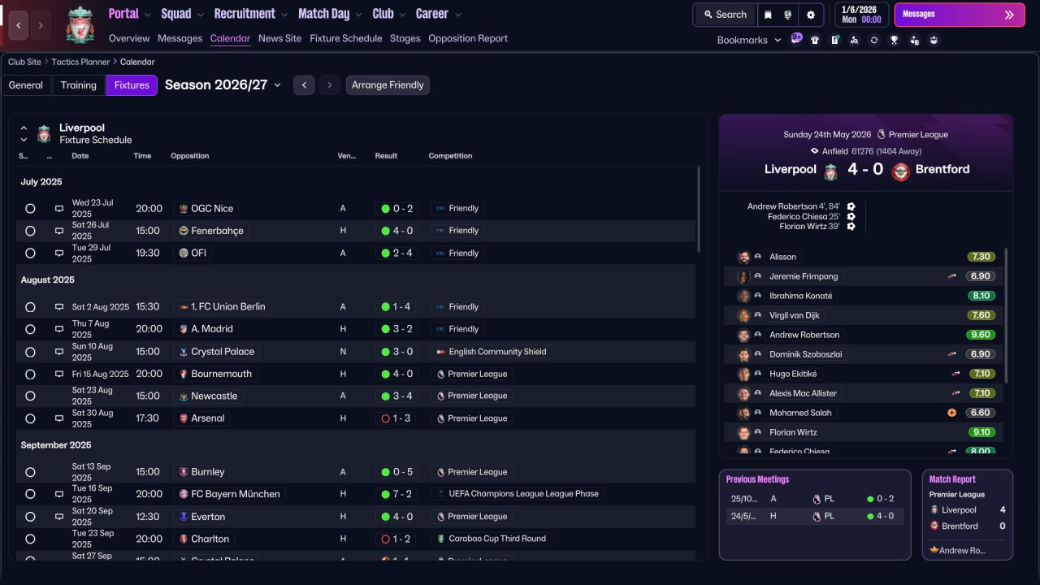Go to the previous season with left arrow
Screen dimensions: 1040x585
point(304,85)
